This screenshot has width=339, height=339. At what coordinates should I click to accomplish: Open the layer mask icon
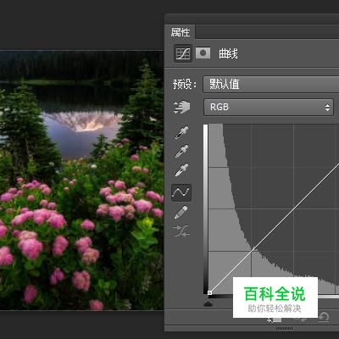pyautogui.click(x=203, y=53)
